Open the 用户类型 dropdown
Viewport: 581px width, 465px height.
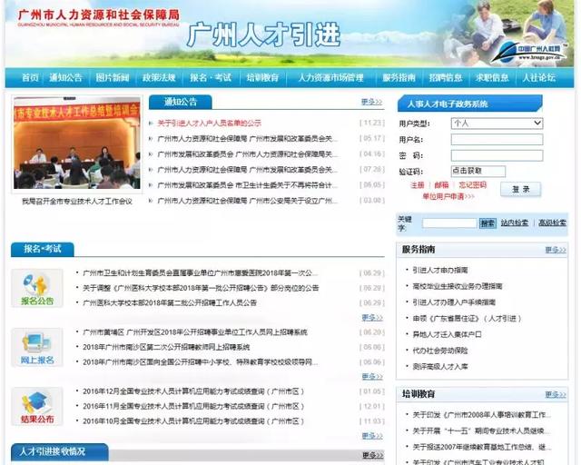click(497, 124)
